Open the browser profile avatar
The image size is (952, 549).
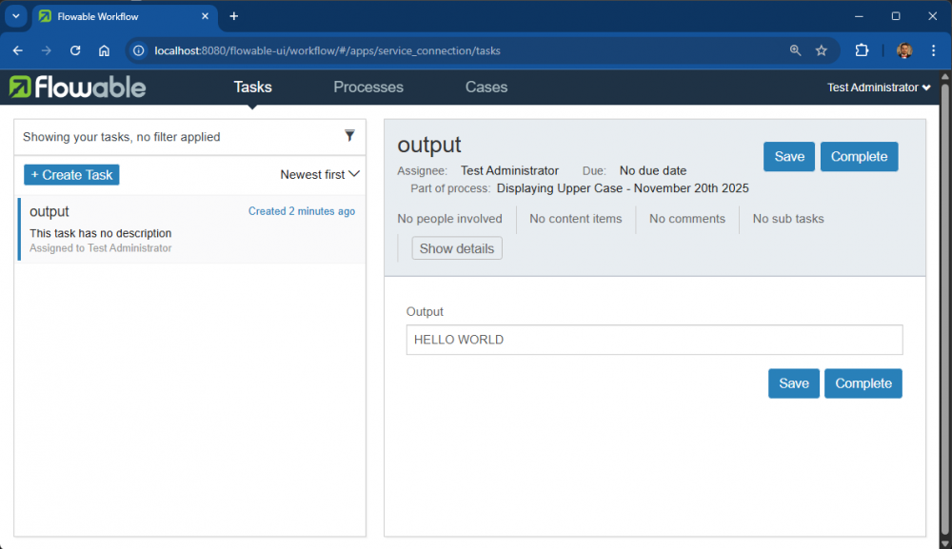(x=904, y=50)
